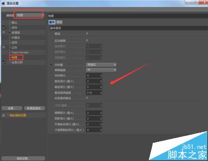Enable the 立体 (Stereoscopic) checkbox
Image resolution: width=208 pixels, height=161 pixels.
pos(4,47)
